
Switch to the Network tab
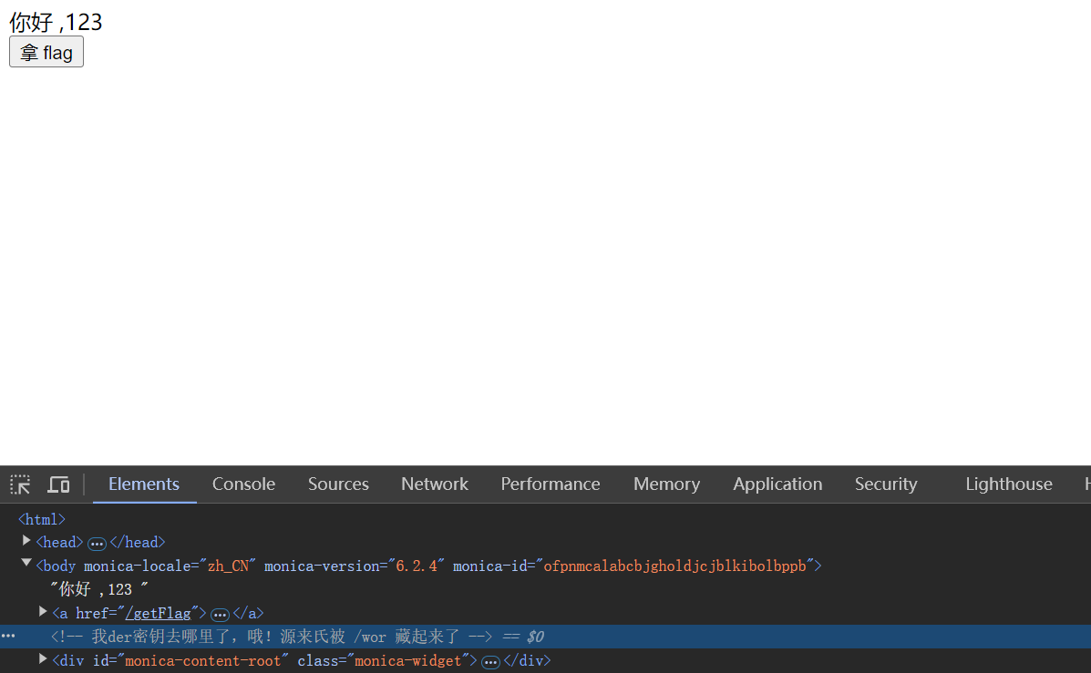coord(434,484)
